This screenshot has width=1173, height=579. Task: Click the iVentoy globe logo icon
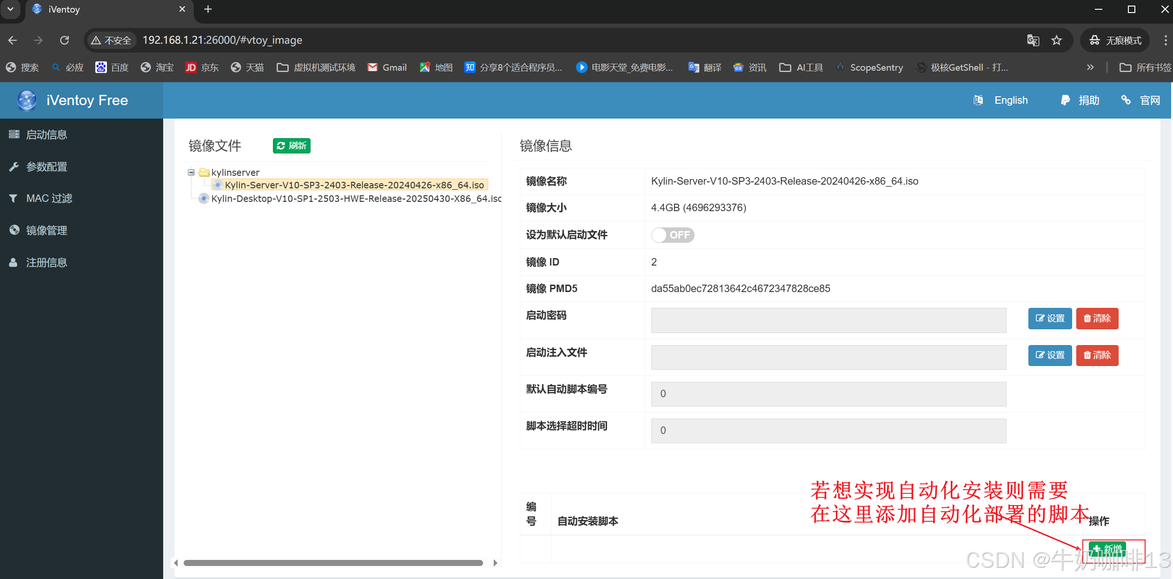click(x=27, y=100)
